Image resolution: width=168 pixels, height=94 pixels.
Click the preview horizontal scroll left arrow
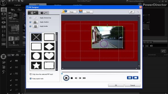click(62, 68)
